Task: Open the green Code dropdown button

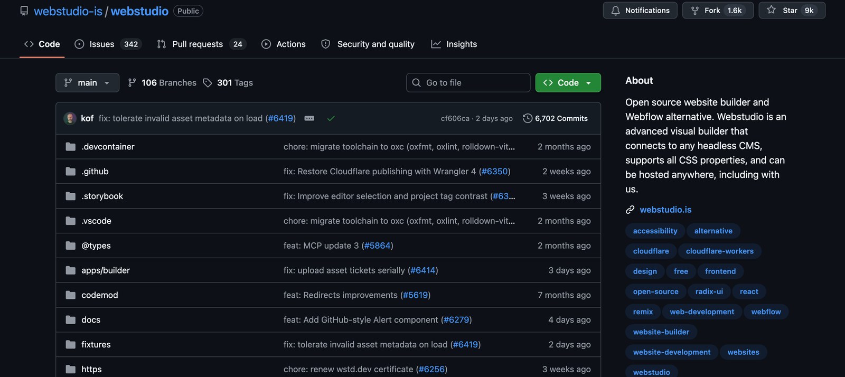Action: point(568,82)
